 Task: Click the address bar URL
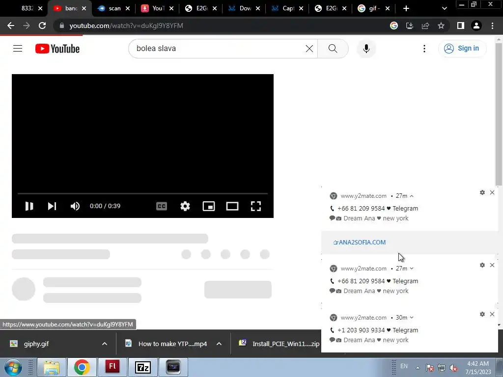point(126,26)
